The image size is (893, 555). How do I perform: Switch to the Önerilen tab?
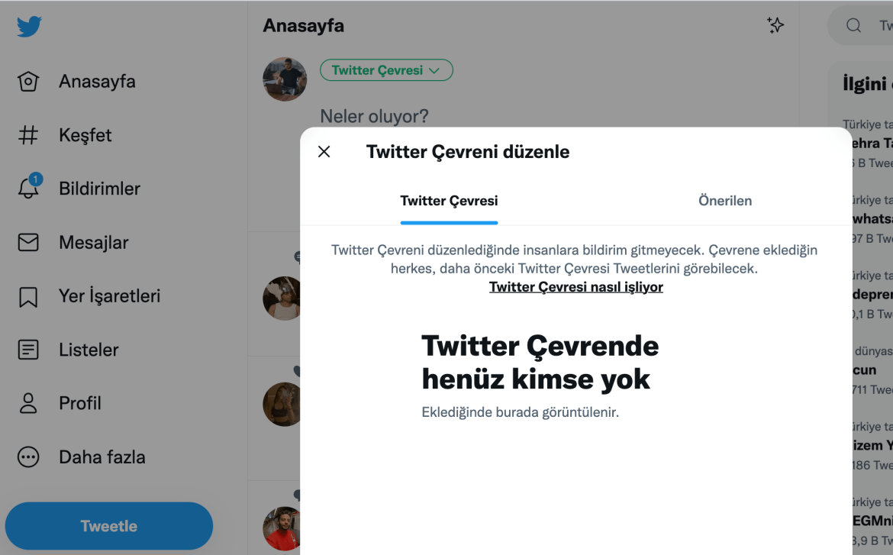[725, 201]
